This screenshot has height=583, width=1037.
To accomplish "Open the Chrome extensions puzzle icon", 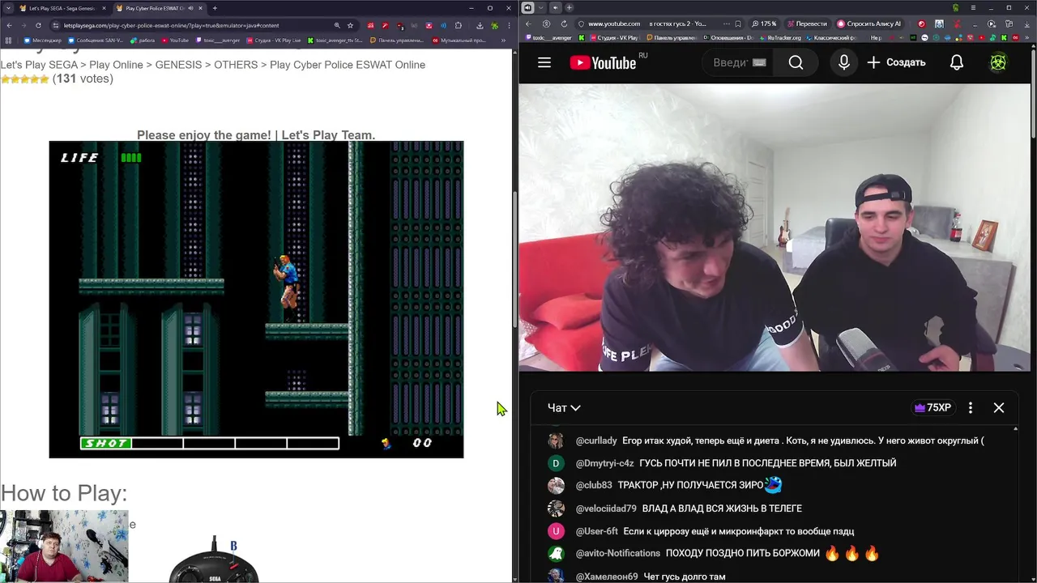I will click(458, 25).
